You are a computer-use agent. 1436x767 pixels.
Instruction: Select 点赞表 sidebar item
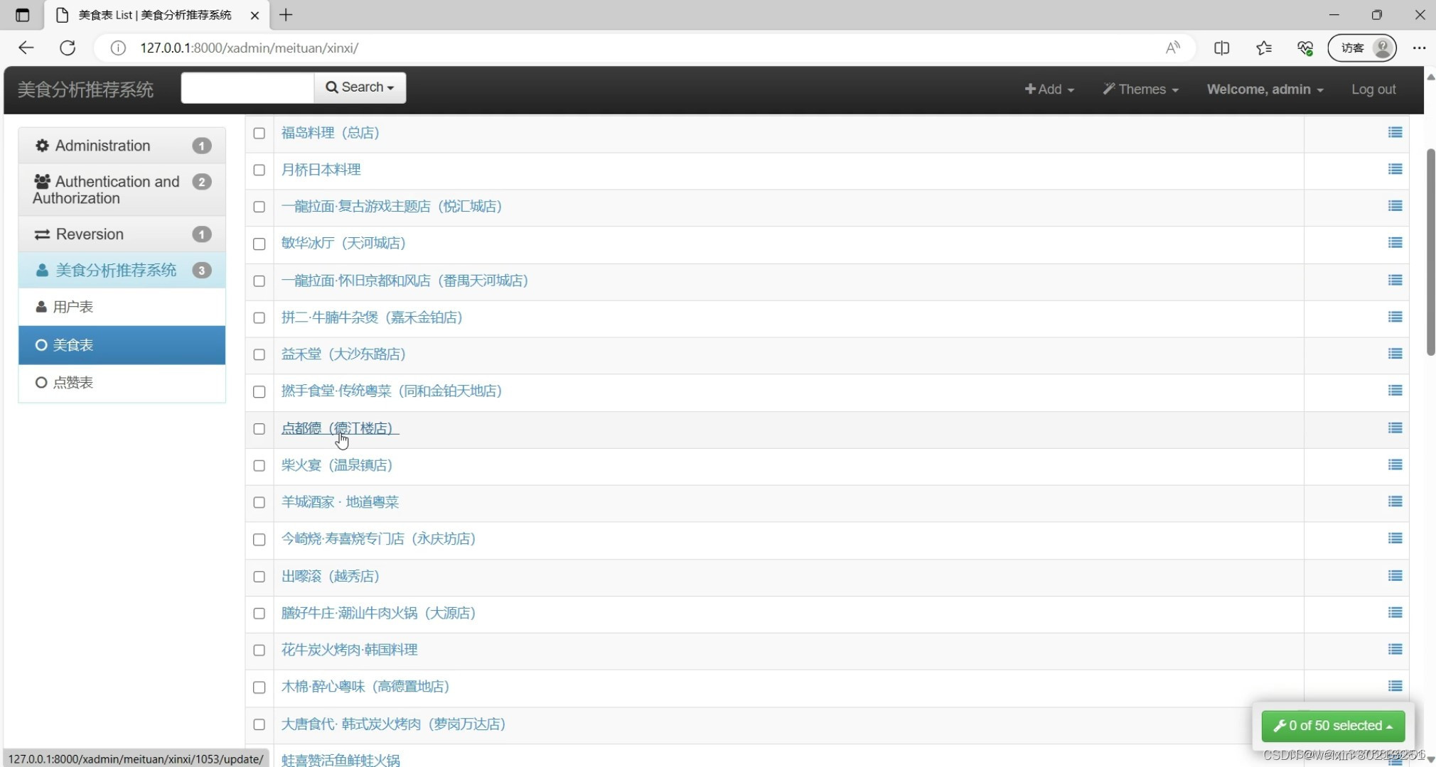point(73,383)
